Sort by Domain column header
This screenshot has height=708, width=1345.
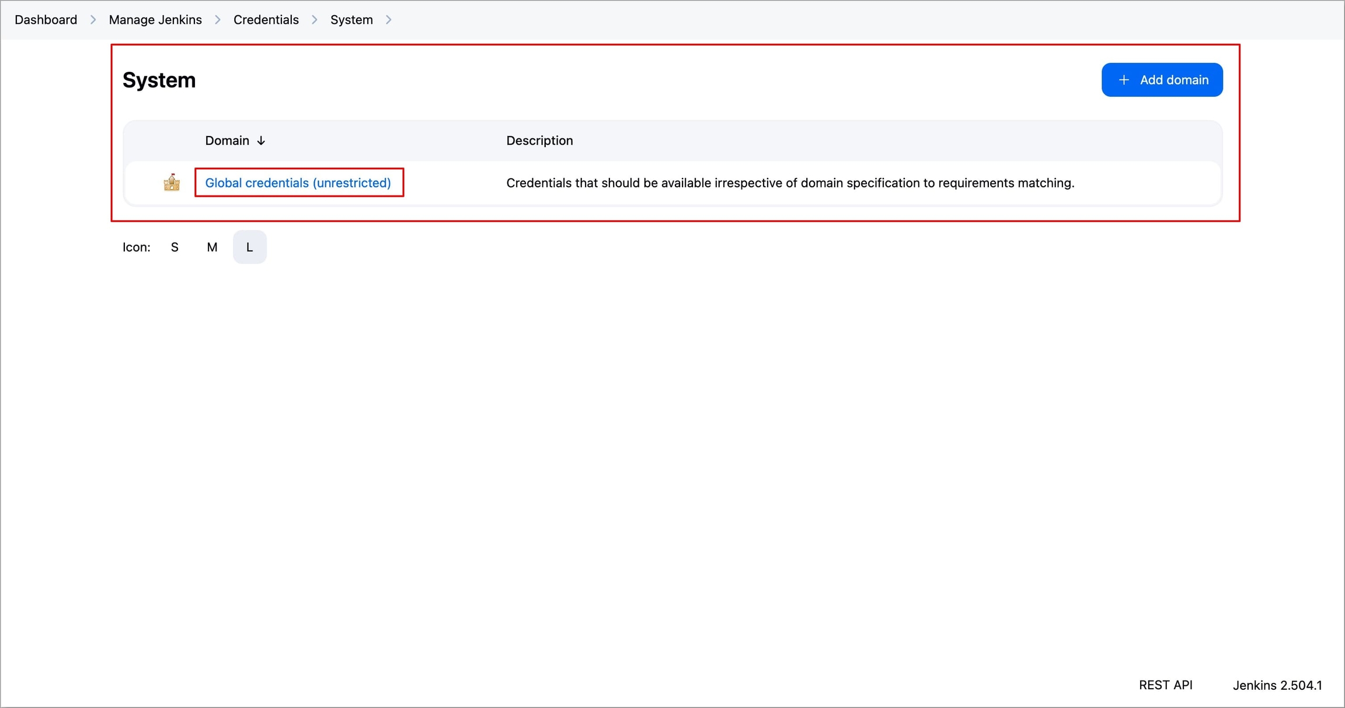tap(227, 141)
